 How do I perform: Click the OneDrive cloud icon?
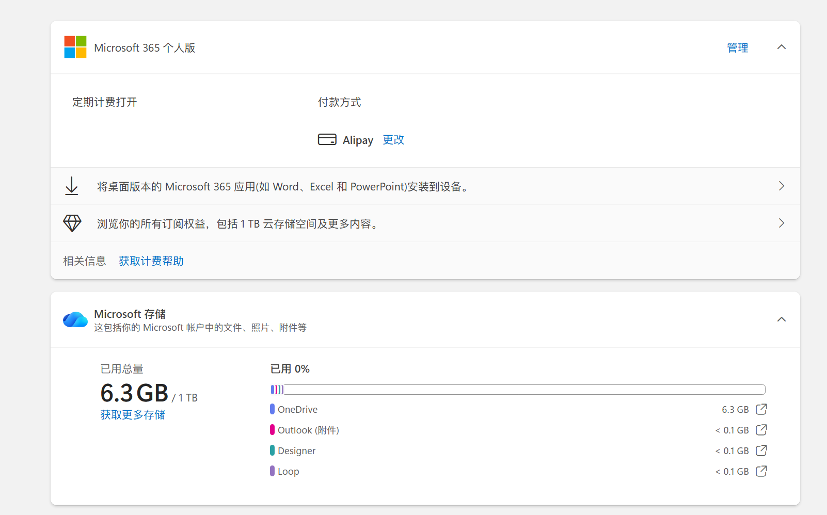point(75,319)
